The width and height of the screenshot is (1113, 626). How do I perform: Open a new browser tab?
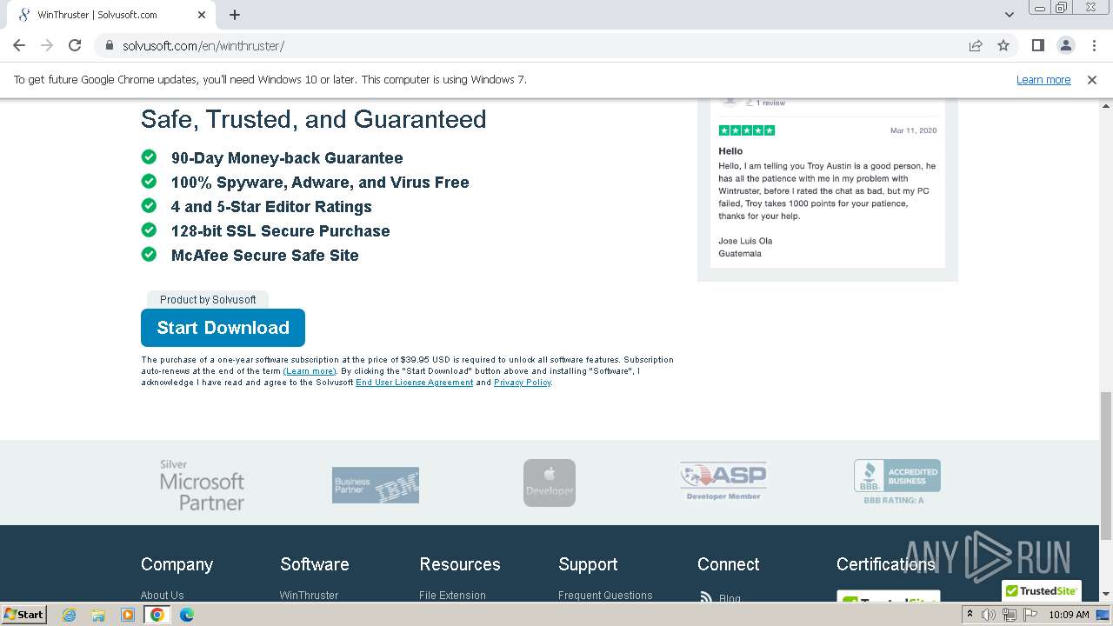pos(235,15)
